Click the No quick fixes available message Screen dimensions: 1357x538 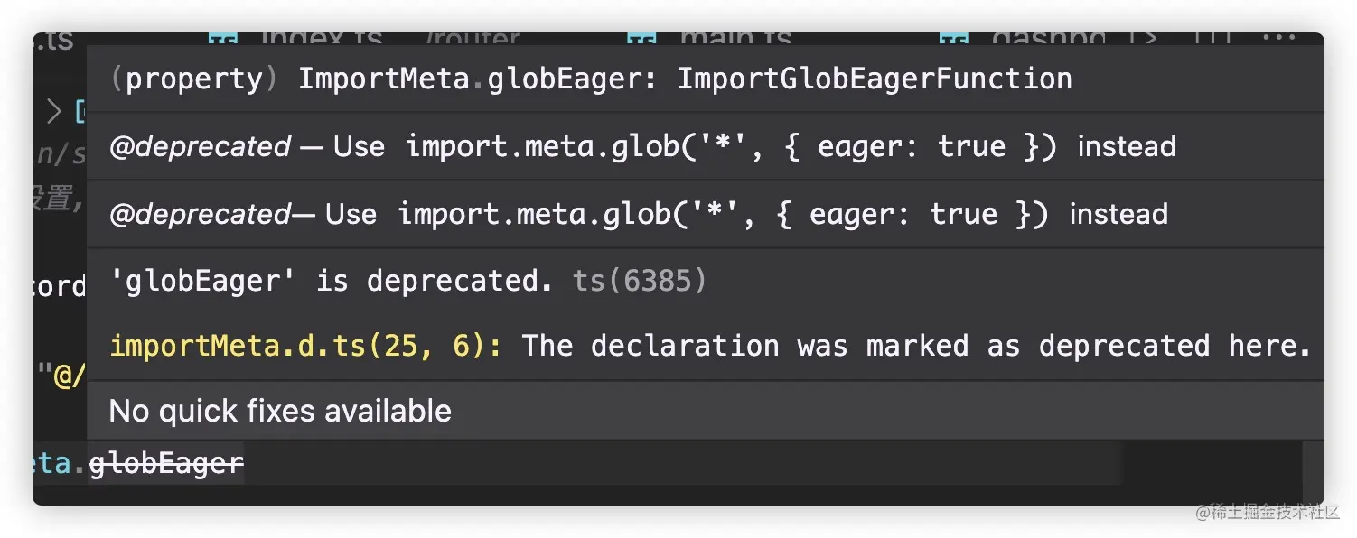(280, 412)
